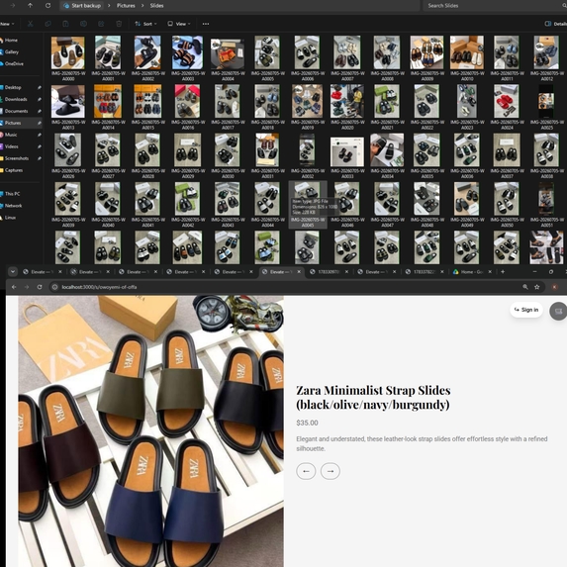Viewport: 567px width, 567px height.
Task: Open Gallery in Explorer sidebar
Action: [12, 52]
